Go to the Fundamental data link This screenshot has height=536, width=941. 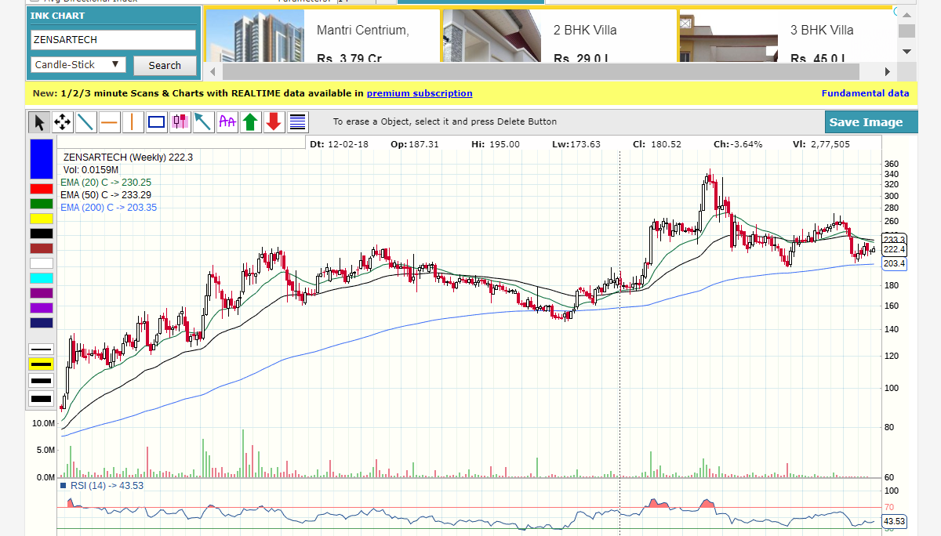click(865, 93)
